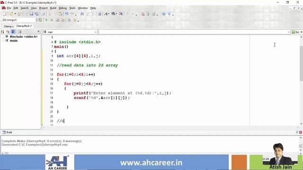
Task: Click the sort A-Z icon in symbol panel
Action: 2,32
